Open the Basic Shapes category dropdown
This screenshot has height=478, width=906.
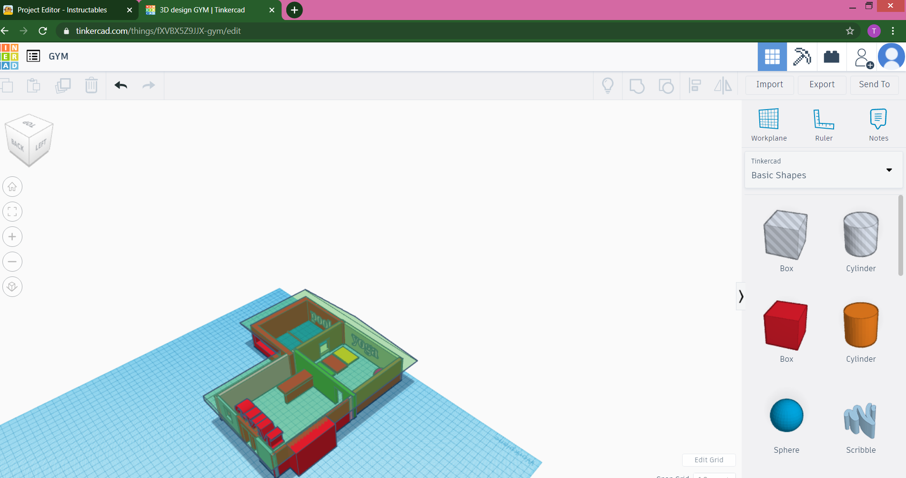pyautogui.click(x=823, y=170)
